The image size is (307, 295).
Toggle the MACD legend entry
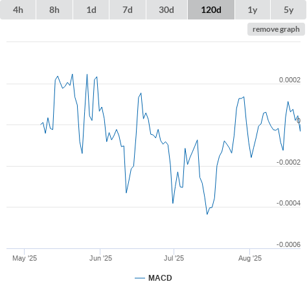tap(153, 278)
